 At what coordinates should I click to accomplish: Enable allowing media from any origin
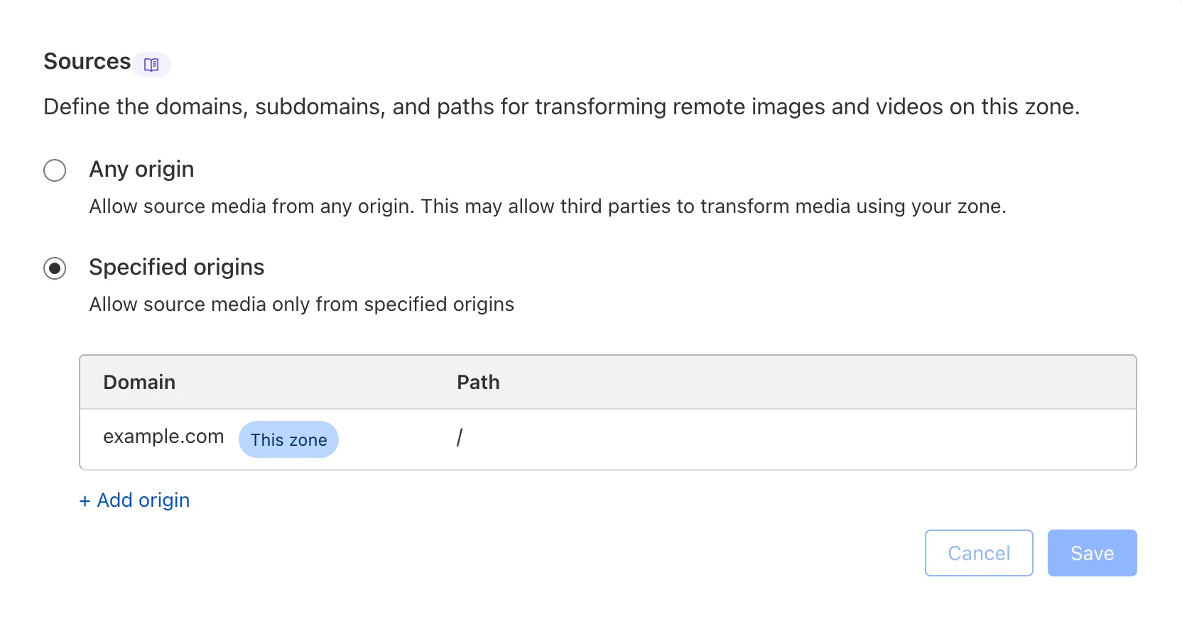click(x=55, y=170)
